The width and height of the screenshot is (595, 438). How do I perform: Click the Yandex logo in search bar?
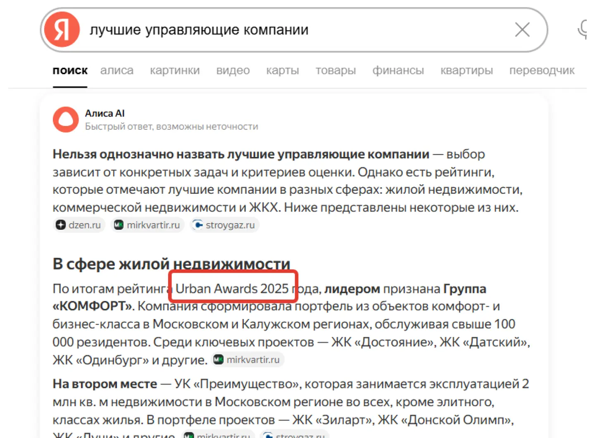[x=62, y=30]
